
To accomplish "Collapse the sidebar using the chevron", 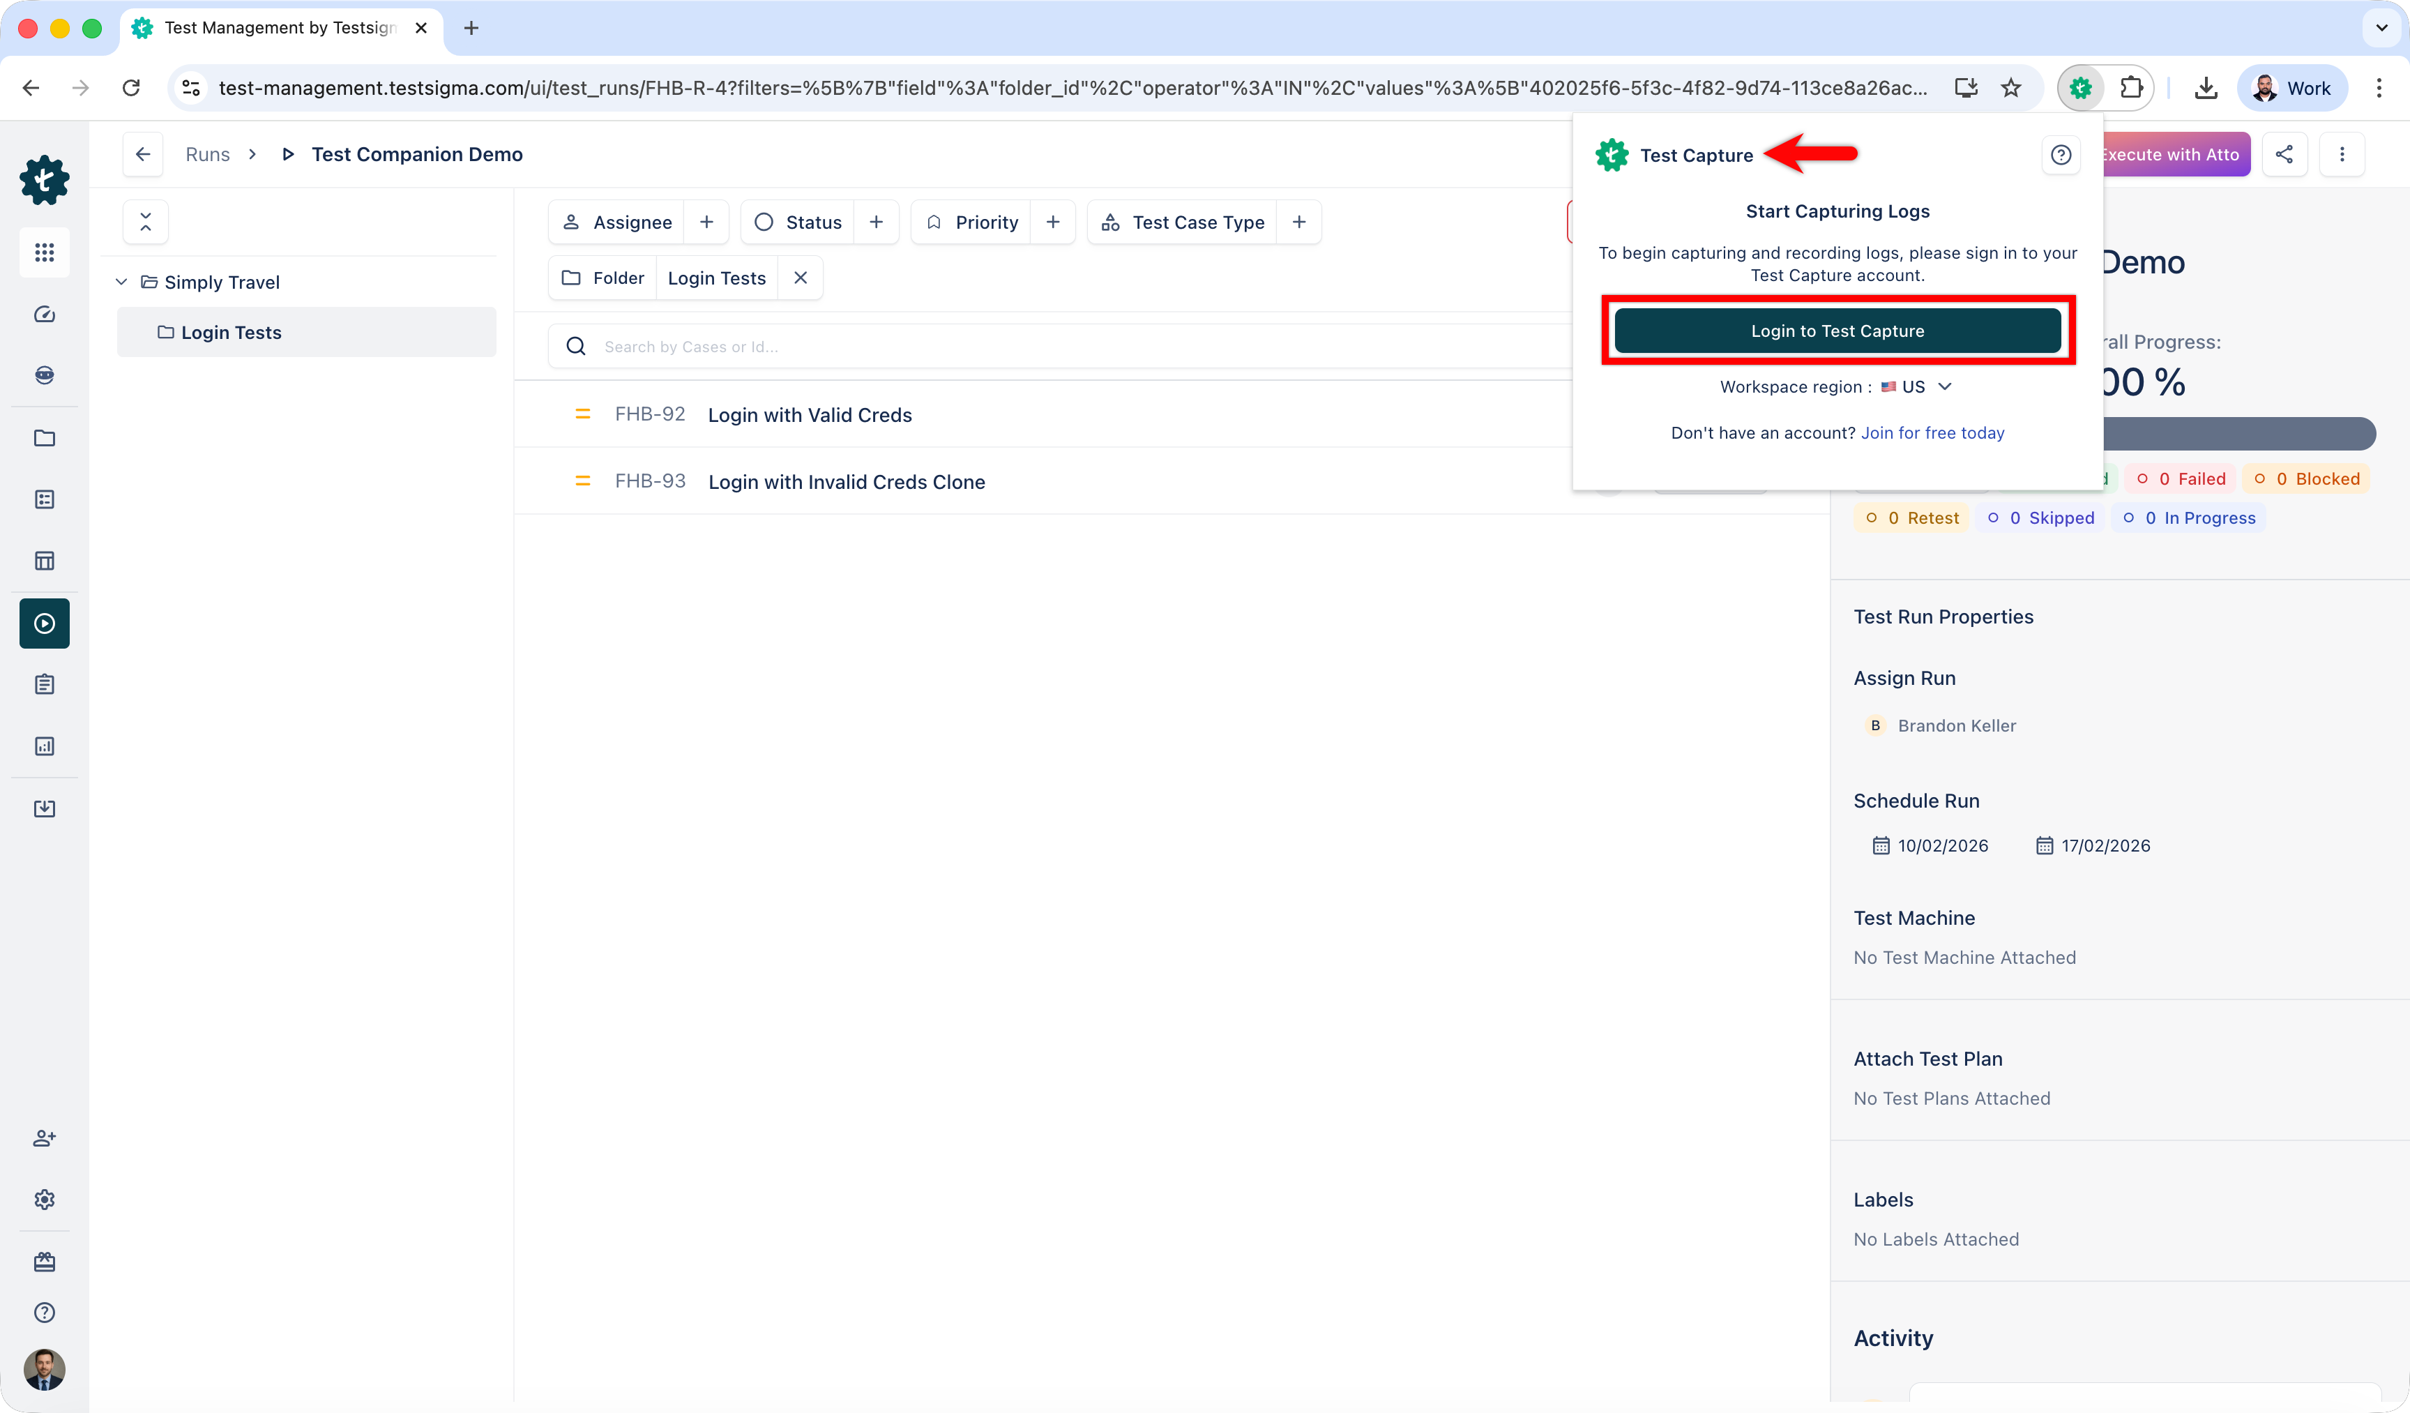I will pos(145,221).
